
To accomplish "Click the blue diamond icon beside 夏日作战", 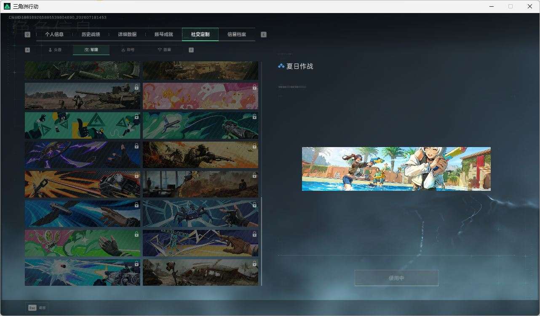I will [x=281, y=66].
